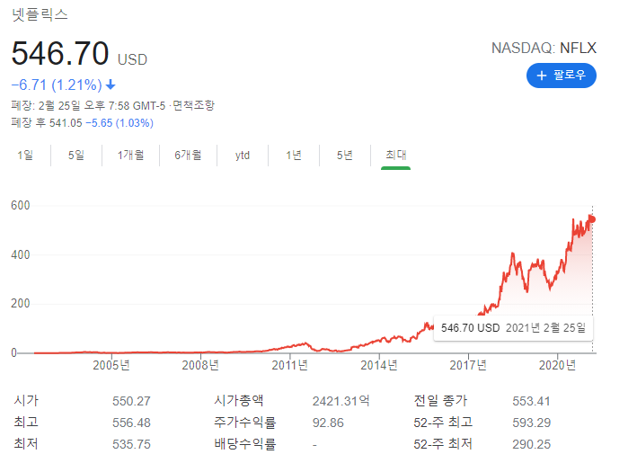Click the −6.71 (1.21%) change text
Viewport: 637px width, 463px height.
(x=57, y=85)
